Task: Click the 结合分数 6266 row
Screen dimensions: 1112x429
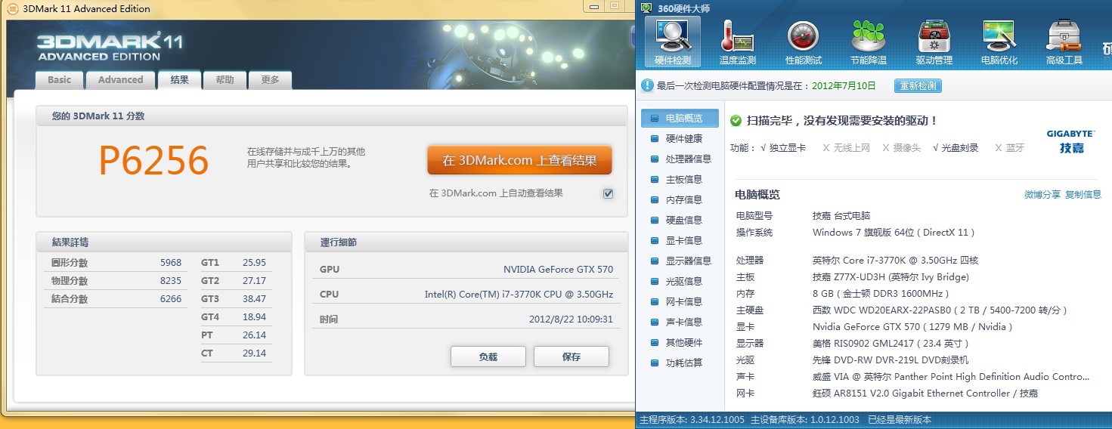Action: [117, 299]
